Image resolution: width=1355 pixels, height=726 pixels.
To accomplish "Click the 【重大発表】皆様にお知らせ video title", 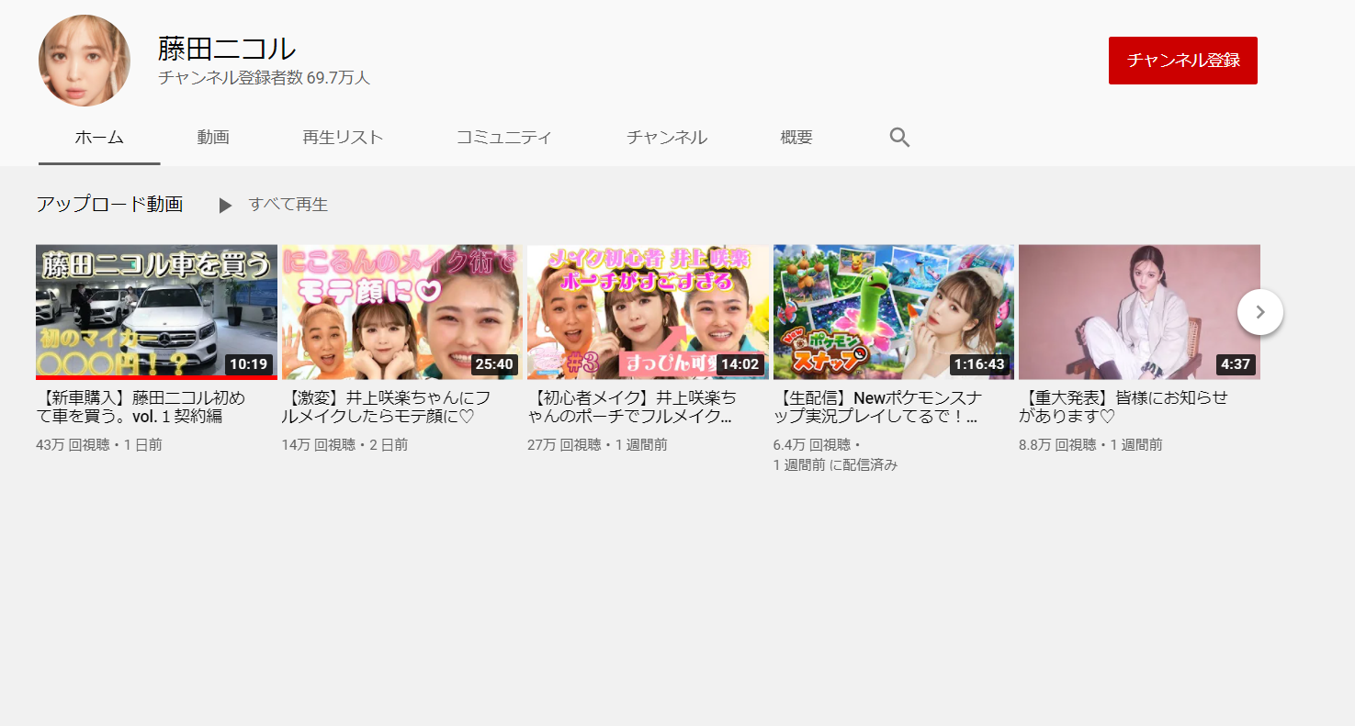I will (1124, 407).
